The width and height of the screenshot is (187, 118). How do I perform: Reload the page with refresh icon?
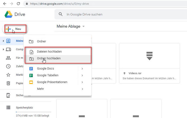(x=18, y=4)
